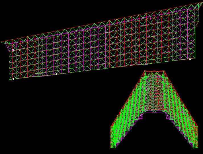Select the upper-right grip handle on the truss

pyautogui.click(x=190, y=44)
